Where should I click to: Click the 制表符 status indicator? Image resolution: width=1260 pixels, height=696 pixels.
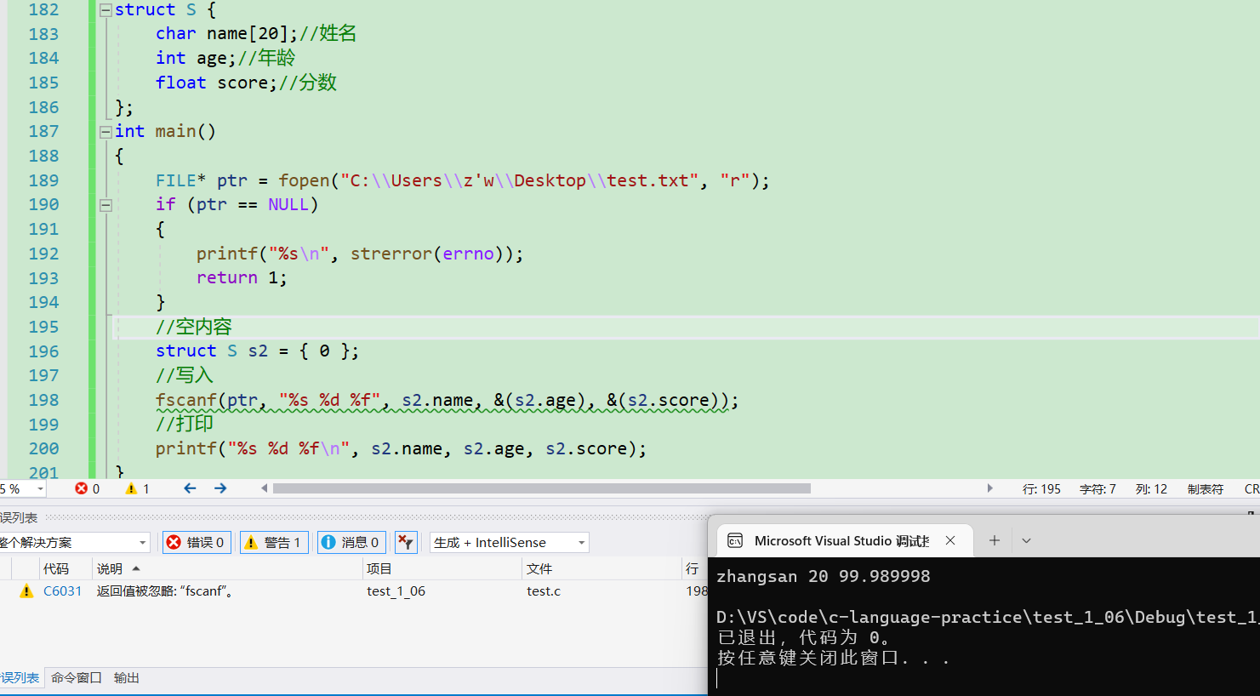pyautogui.click(x=1206, y=489)
